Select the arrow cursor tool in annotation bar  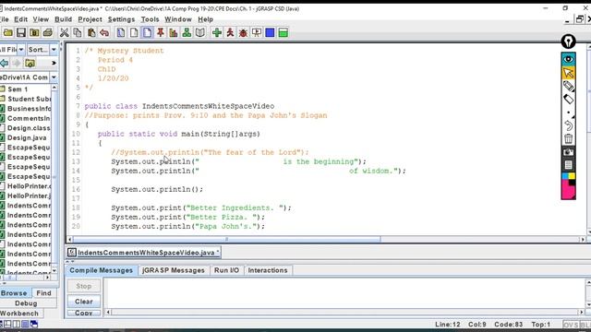[569, 73]
